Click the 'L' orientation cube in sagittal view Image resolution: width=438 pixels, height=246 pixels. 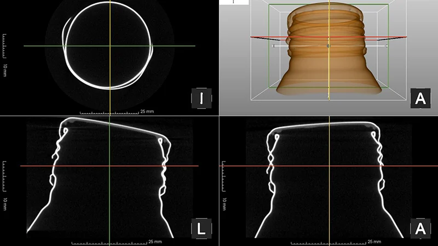(x=201, y=228)
